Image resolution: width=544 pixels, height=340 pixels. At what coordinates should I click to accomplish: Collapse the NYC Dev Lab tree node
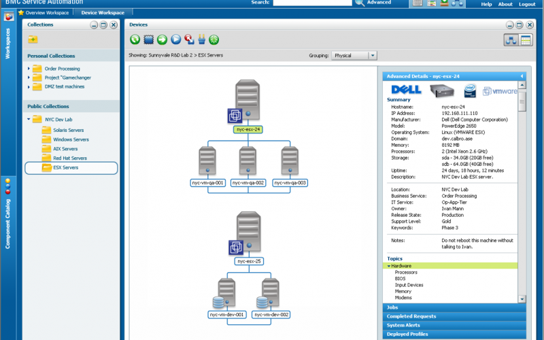[x=29, y=120]
